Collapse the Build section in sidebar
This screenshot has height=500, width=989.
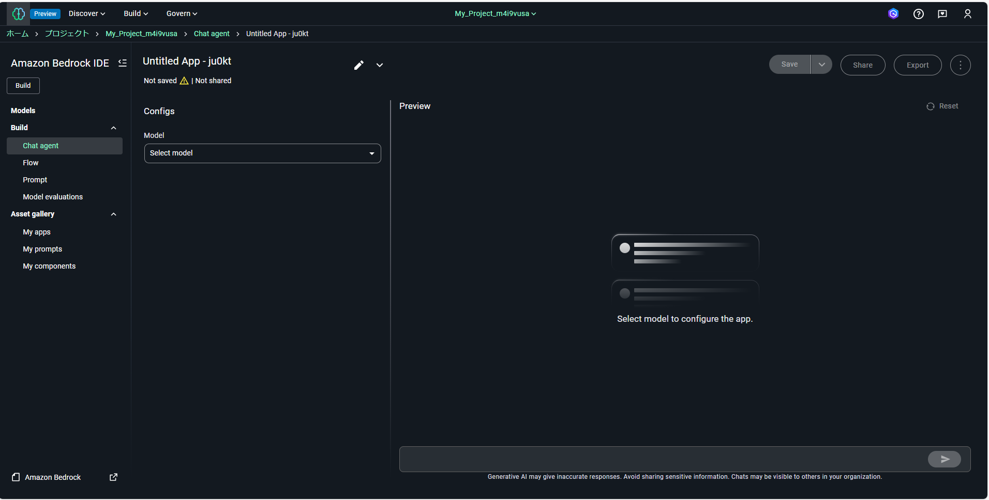tap(114, 128)
